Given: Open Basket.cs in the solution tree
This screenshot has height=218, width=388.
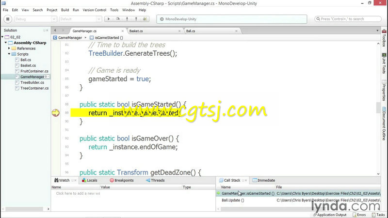Looking at the screenshot, I should (28, 65).
